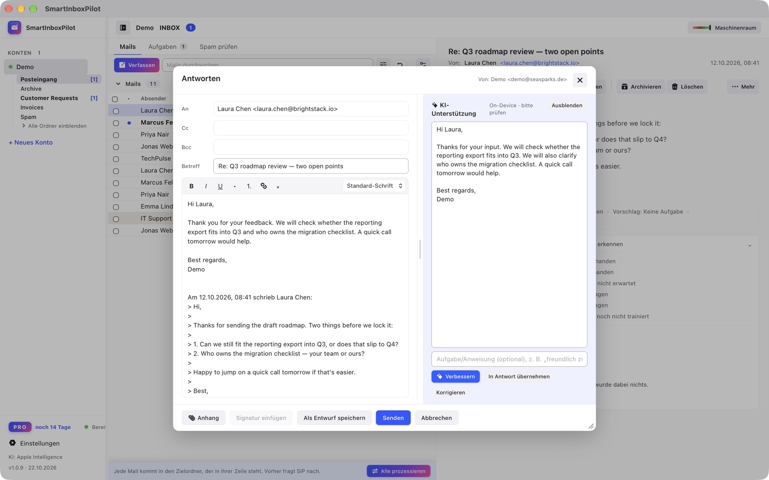769x480 pixels.
Task: Select the Mails tab
Action: click(x=127, y=47)
